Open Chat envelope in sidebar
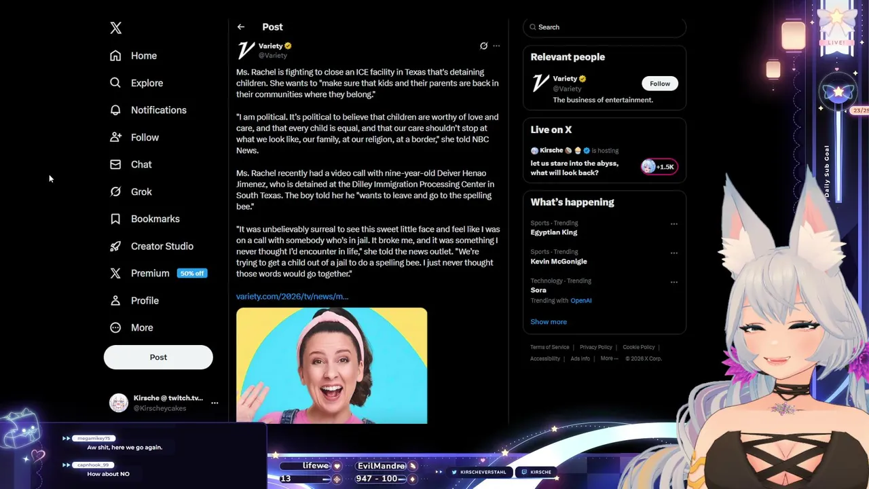This screenshot has width=869, height=489. (x=115, y=164)
